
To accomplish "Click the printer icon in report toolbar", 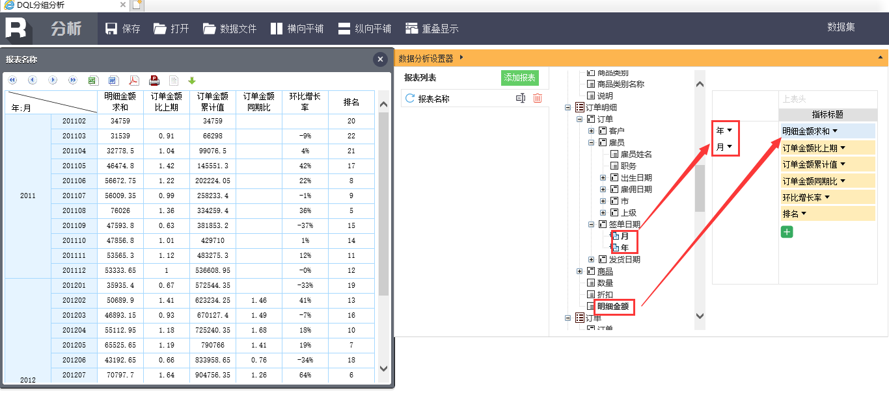I will (x=154, y=81).
